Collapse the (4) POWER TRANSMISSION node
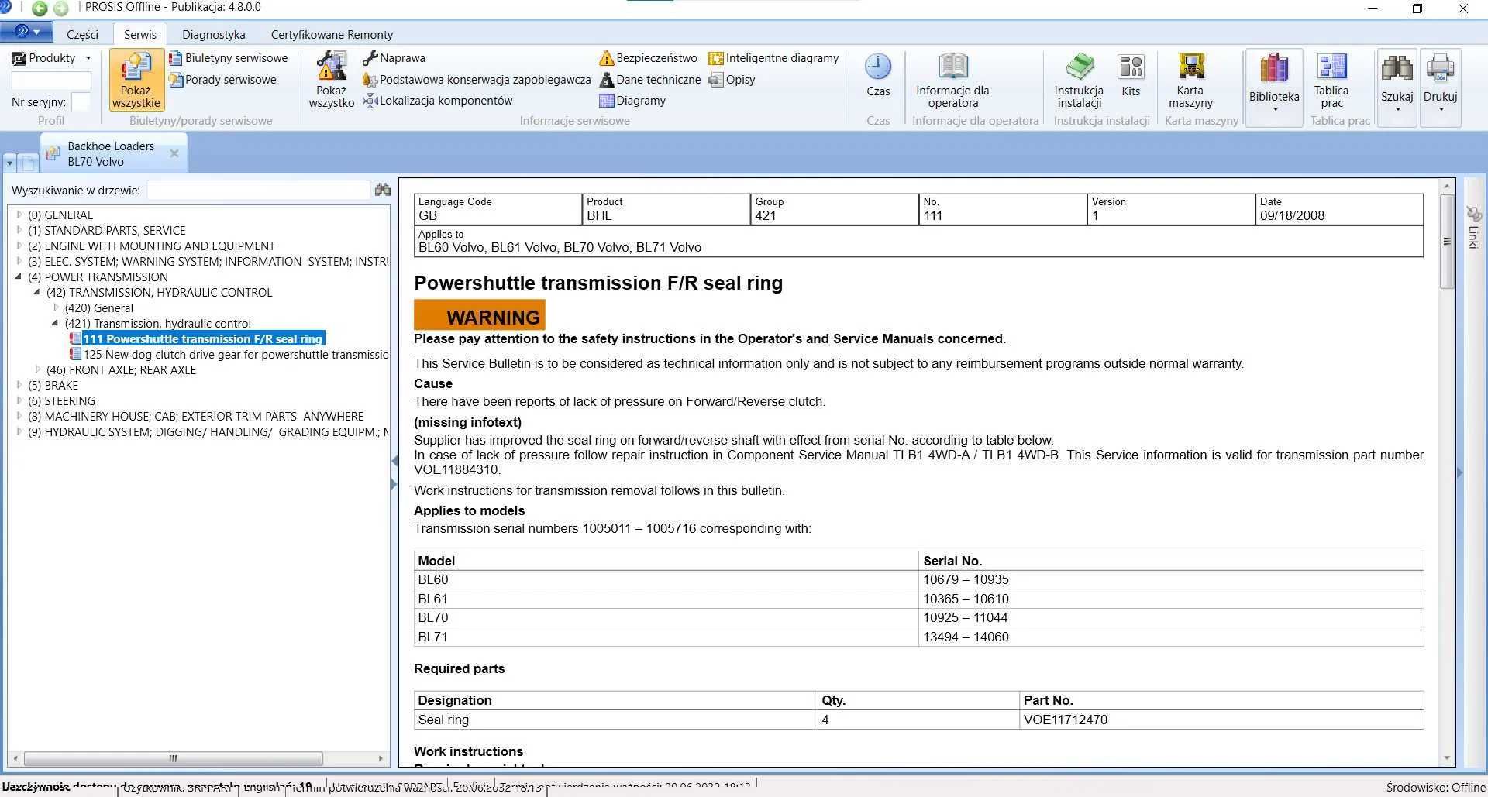 pyautogui.click(x=19, y=277)
